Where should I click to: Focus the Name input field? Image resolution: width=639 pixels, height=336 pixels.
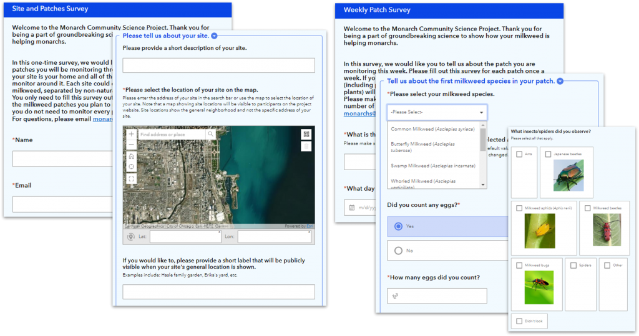click(x=62, y=159)
